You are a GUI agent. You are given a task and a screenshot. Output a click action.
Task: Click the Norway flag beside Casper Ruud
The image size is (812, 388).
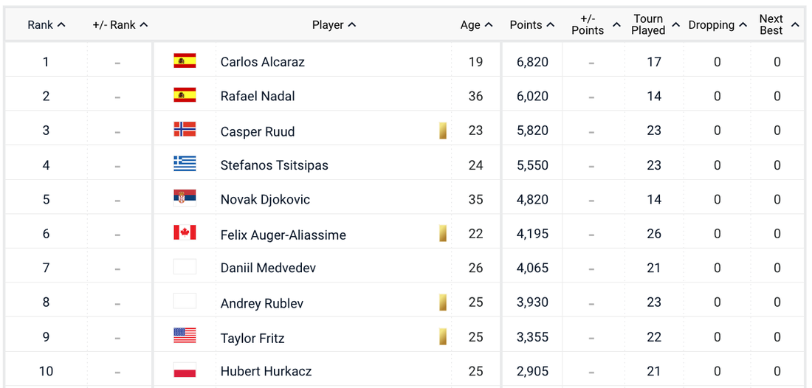click(x=185, y=130)
